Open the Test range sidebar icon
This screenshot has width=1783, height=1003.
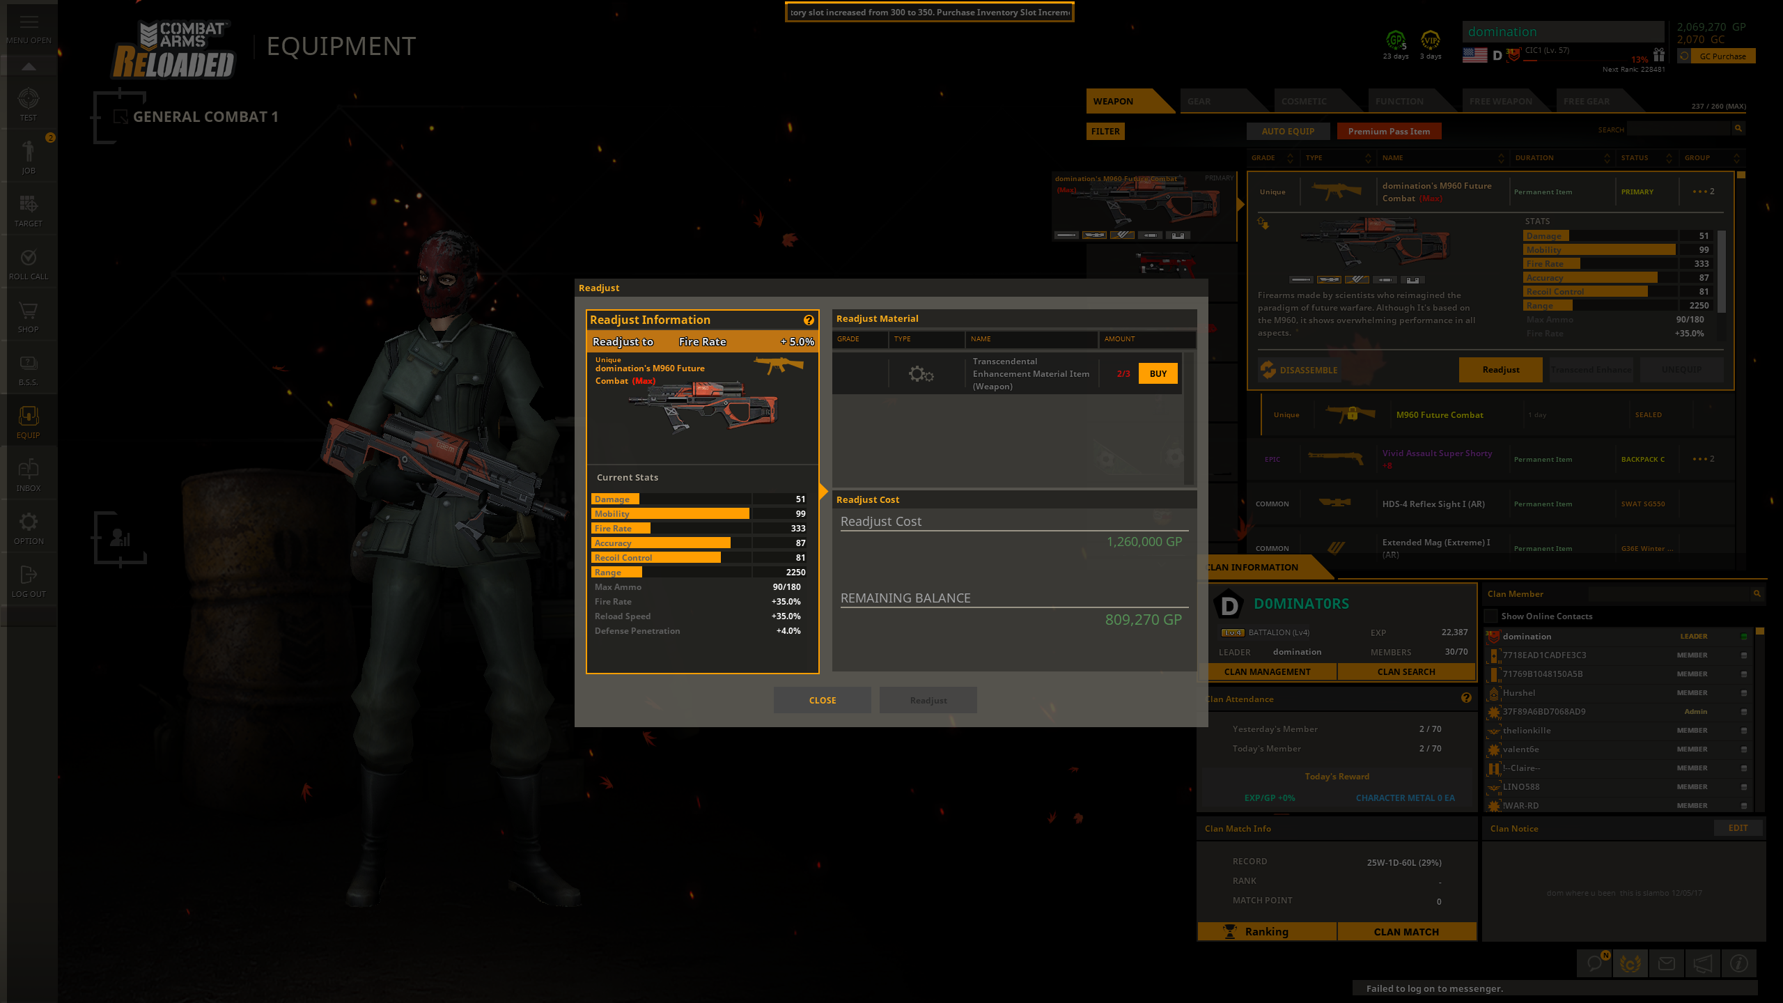click(29, 99)
